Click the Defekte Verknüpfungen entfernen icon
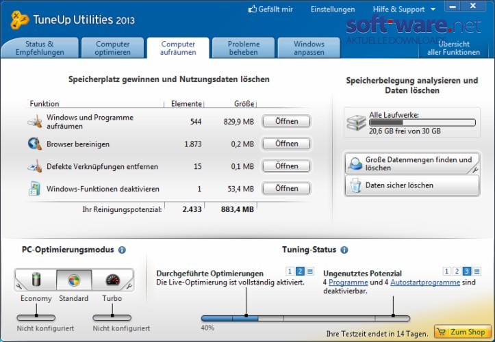 (x=35, y=166)
